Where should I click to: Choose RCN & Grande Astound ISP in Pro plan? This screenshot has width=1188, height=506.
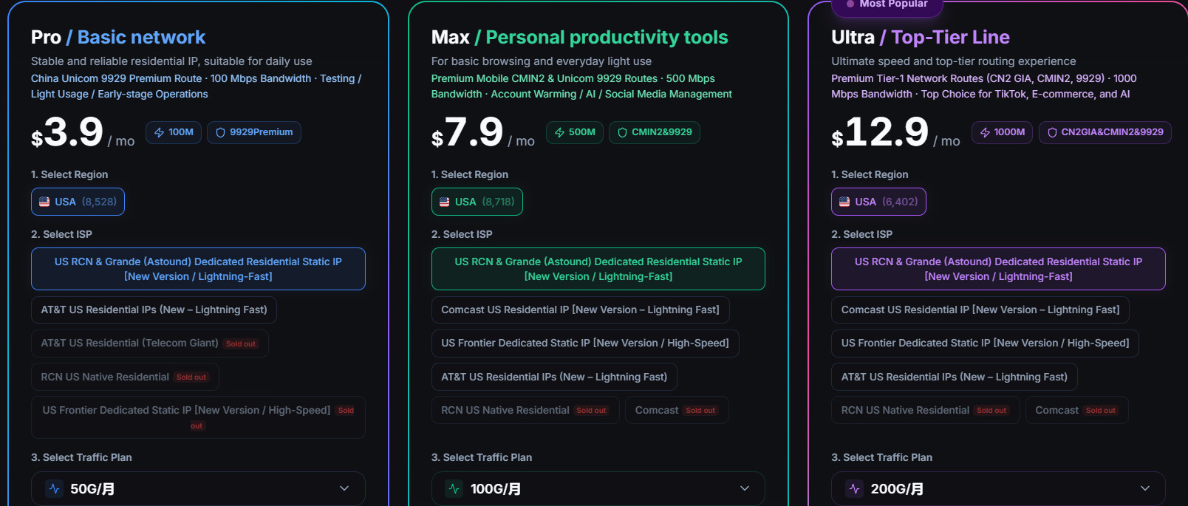[198, 269]
